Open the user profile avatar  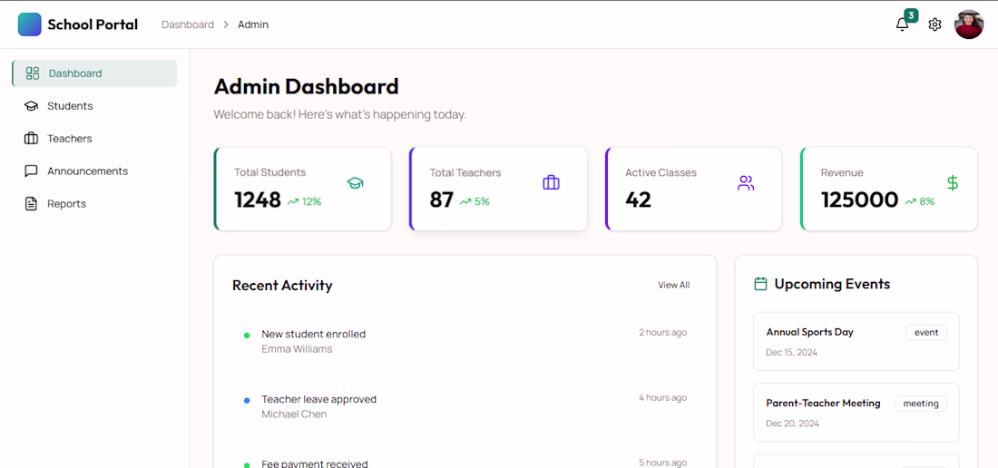[x=969, y=24]
